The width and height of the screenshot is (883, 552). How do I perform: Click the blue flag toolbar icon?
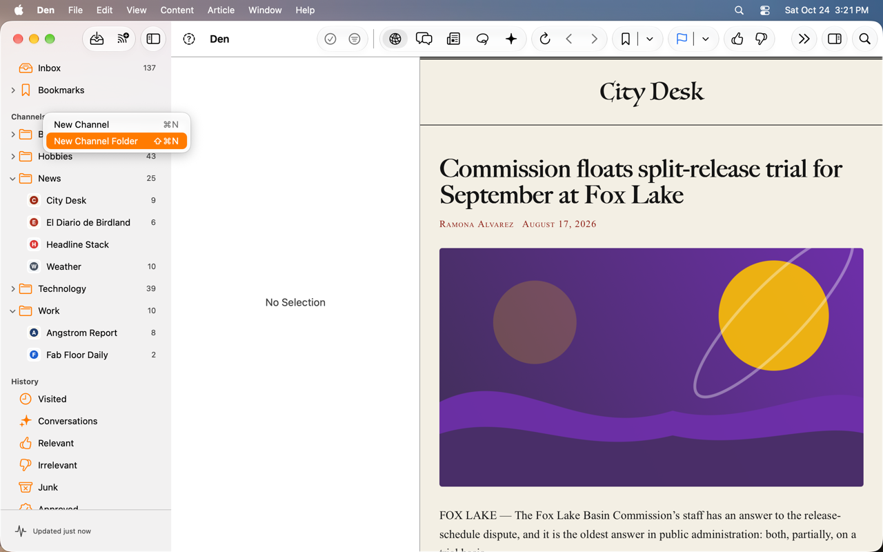(682, 39)
